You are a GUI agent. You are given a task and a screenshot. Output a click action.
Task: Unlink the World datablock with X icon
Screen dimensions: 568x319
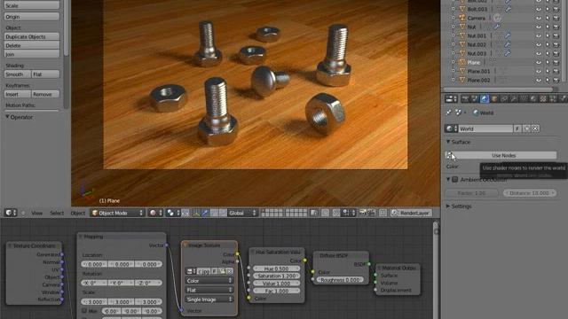click(535, 128)
